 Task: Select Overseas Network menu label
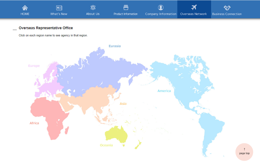coord(194,14)
